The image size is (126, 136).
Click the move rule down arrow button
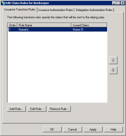[x=113, y=70]
